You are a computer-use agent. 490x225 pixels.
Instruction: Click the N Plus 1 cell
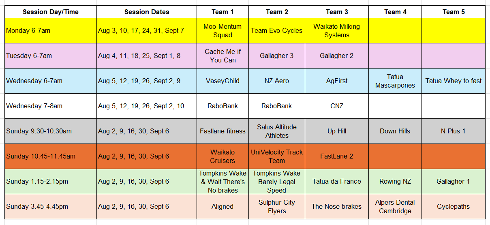click(454, 131)
